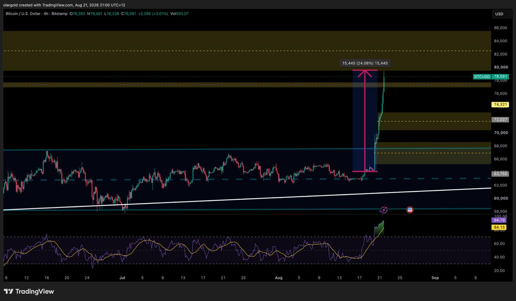Click the purple 94.79 RSI value label
Screen dimensions: 516x301
point(499,220)
